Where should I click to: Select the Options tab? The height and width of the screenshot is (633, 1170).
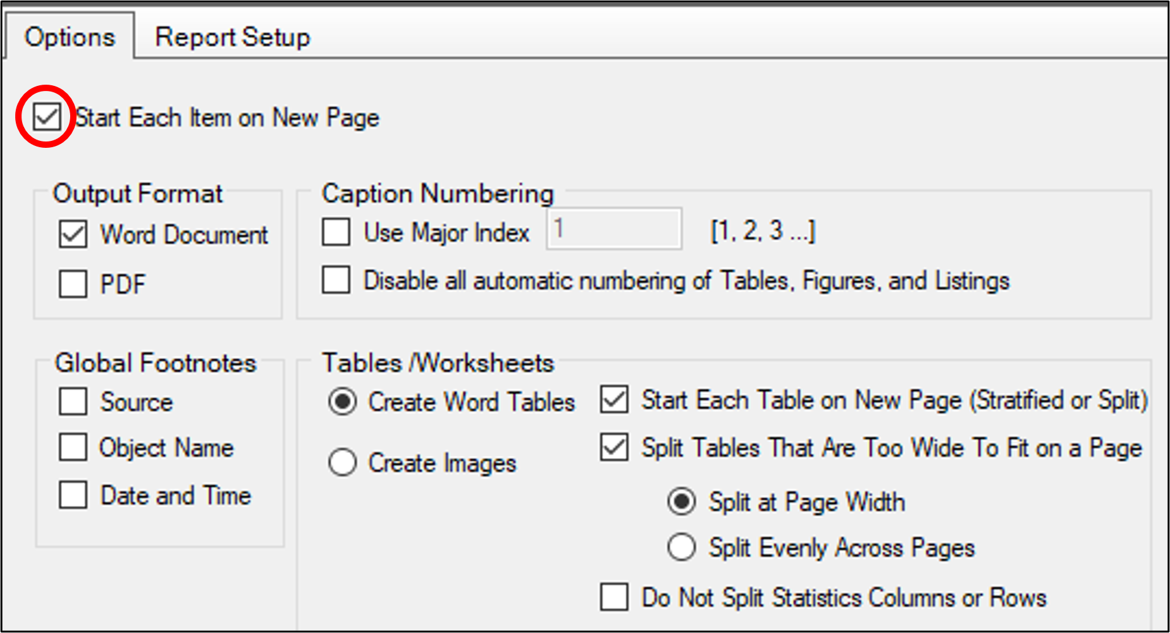point(70,37)
